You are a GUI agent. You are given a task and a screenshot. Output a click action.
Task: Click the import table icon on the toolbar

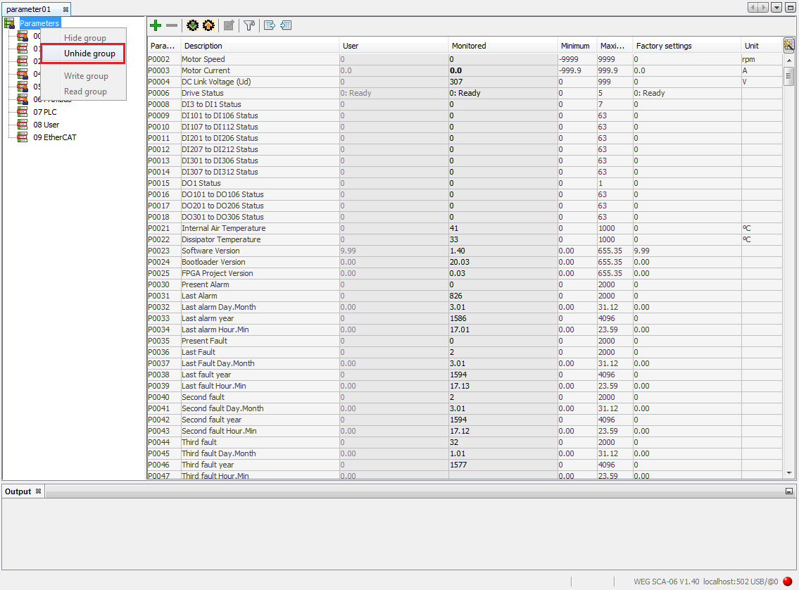pos(286,25)
